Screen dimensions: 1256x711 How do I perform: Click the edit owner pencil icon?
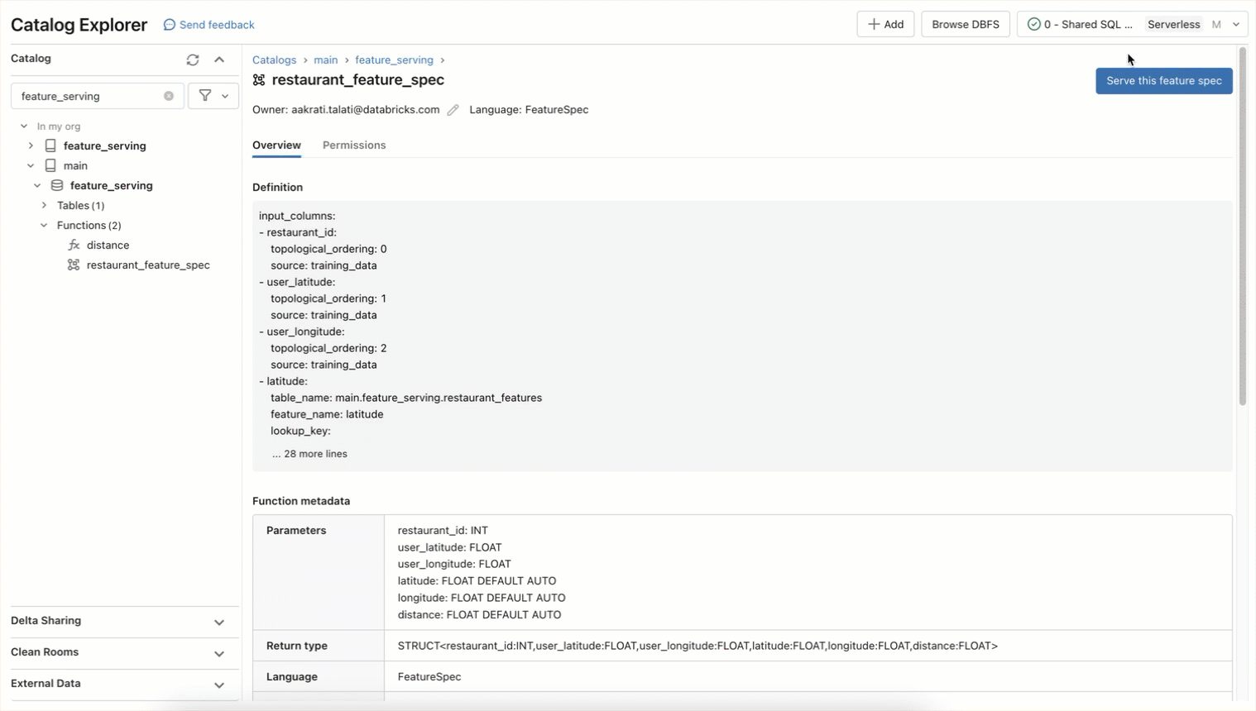453,110
